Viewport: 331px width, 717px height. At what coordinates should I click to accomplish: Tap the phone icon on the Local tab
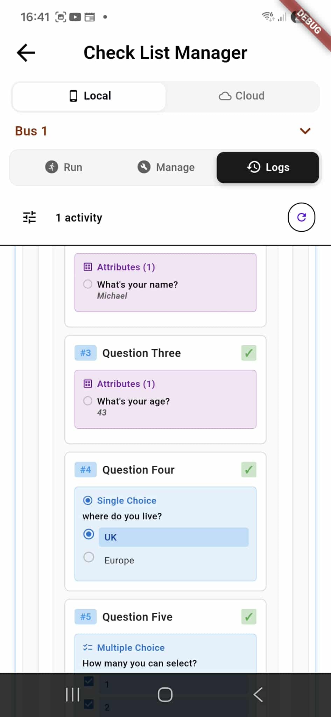pos(73,96)
